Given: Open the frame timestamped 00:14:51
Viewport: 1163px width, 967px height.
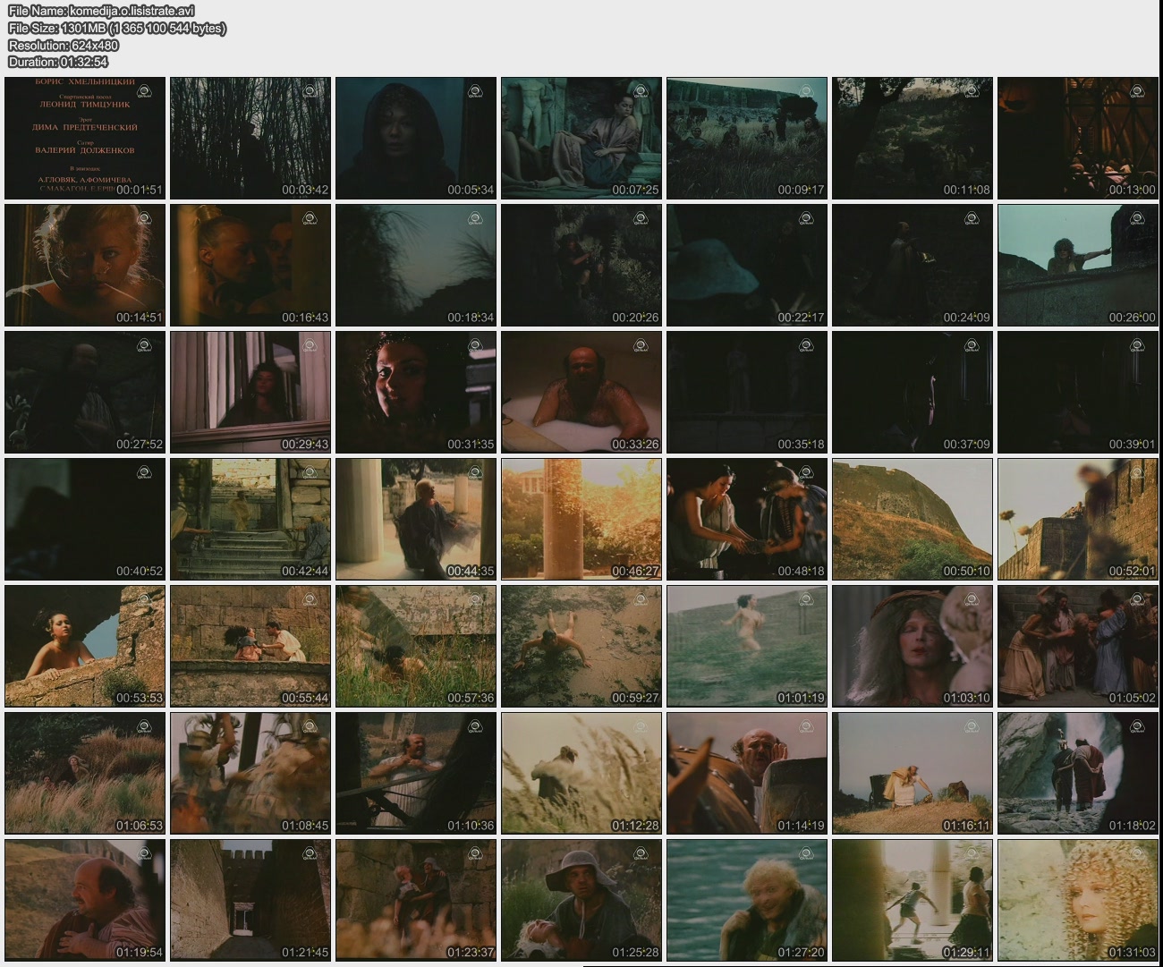Looking at the screenshot, I should click(x=85, y=265).
